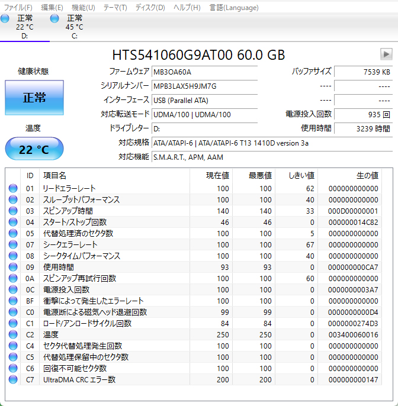Click status orb for UltraDMA CRC エラー数 row

click(13, 379)
